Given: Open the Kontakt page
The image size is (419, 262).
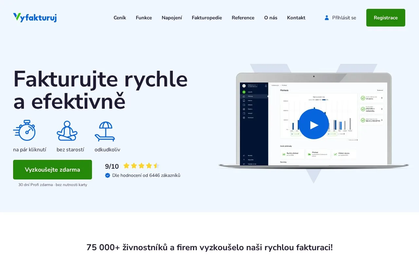Looking at the screenshot, I should (x=296, y=18).
